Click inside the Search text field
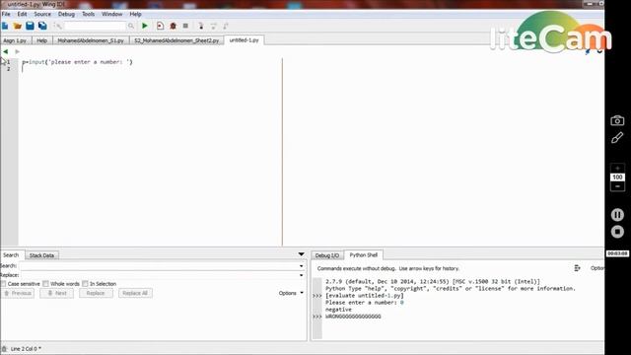631x355 pixels. tap(159, 266)
